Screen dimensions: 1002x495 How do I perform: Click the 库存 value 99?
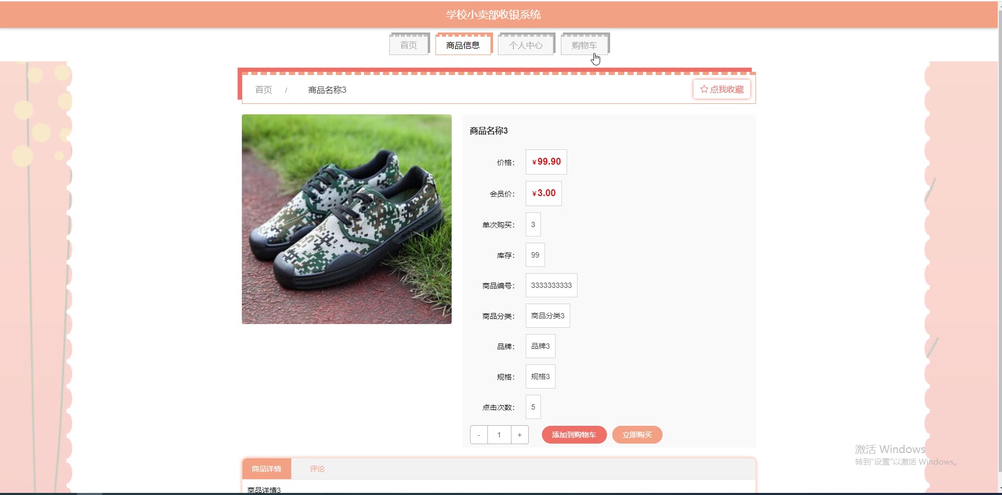[535, 255]
